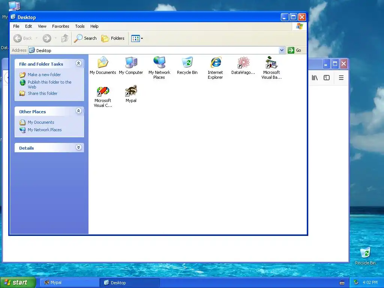The image size is (384, 288).
Task: Click the Go button
Action: [x=294, y=50]
